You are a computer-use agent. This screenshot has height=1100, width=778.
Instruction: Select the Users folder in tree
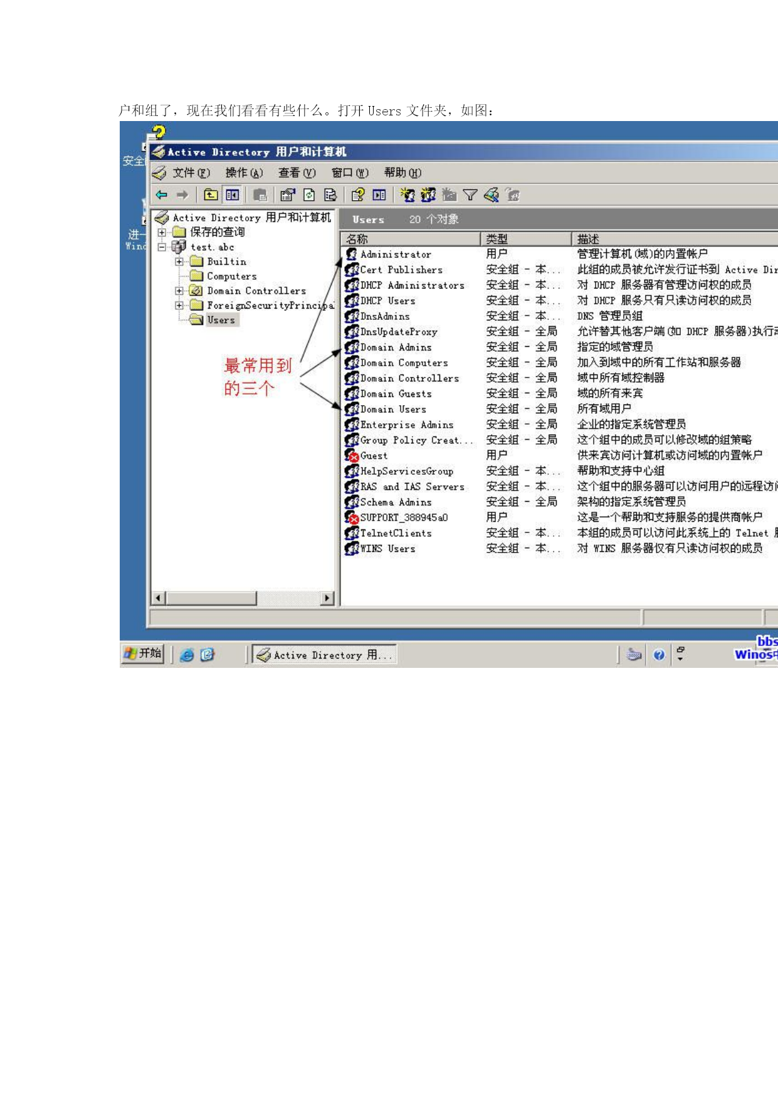point(214,320)
